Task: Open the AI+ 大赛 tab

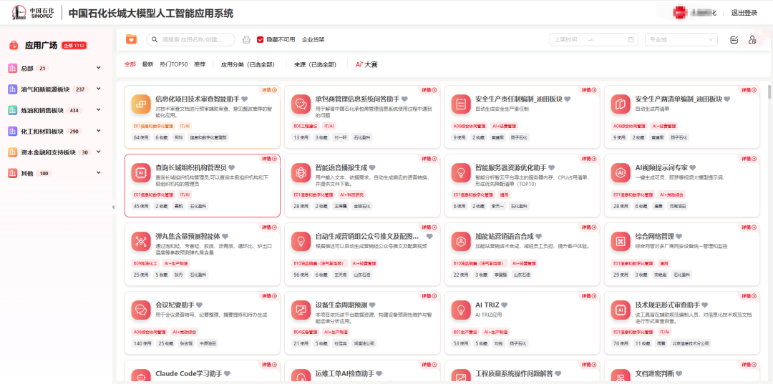Action: point(366,64)
